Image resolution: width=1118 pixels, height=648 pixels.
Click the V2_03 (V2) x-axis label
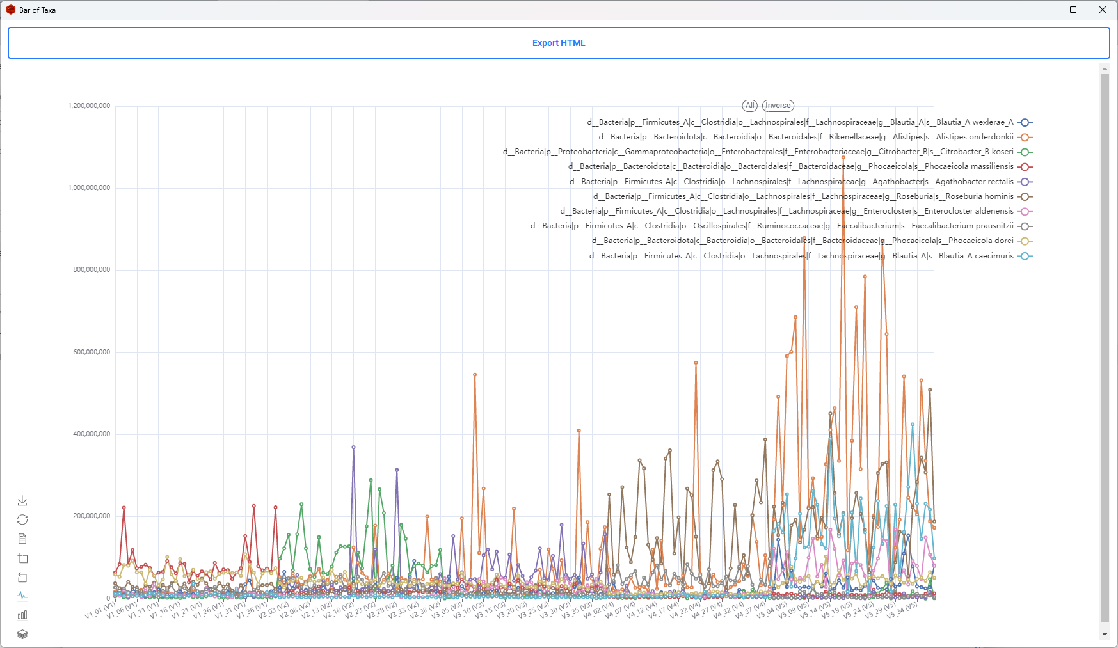pos(274,610)
